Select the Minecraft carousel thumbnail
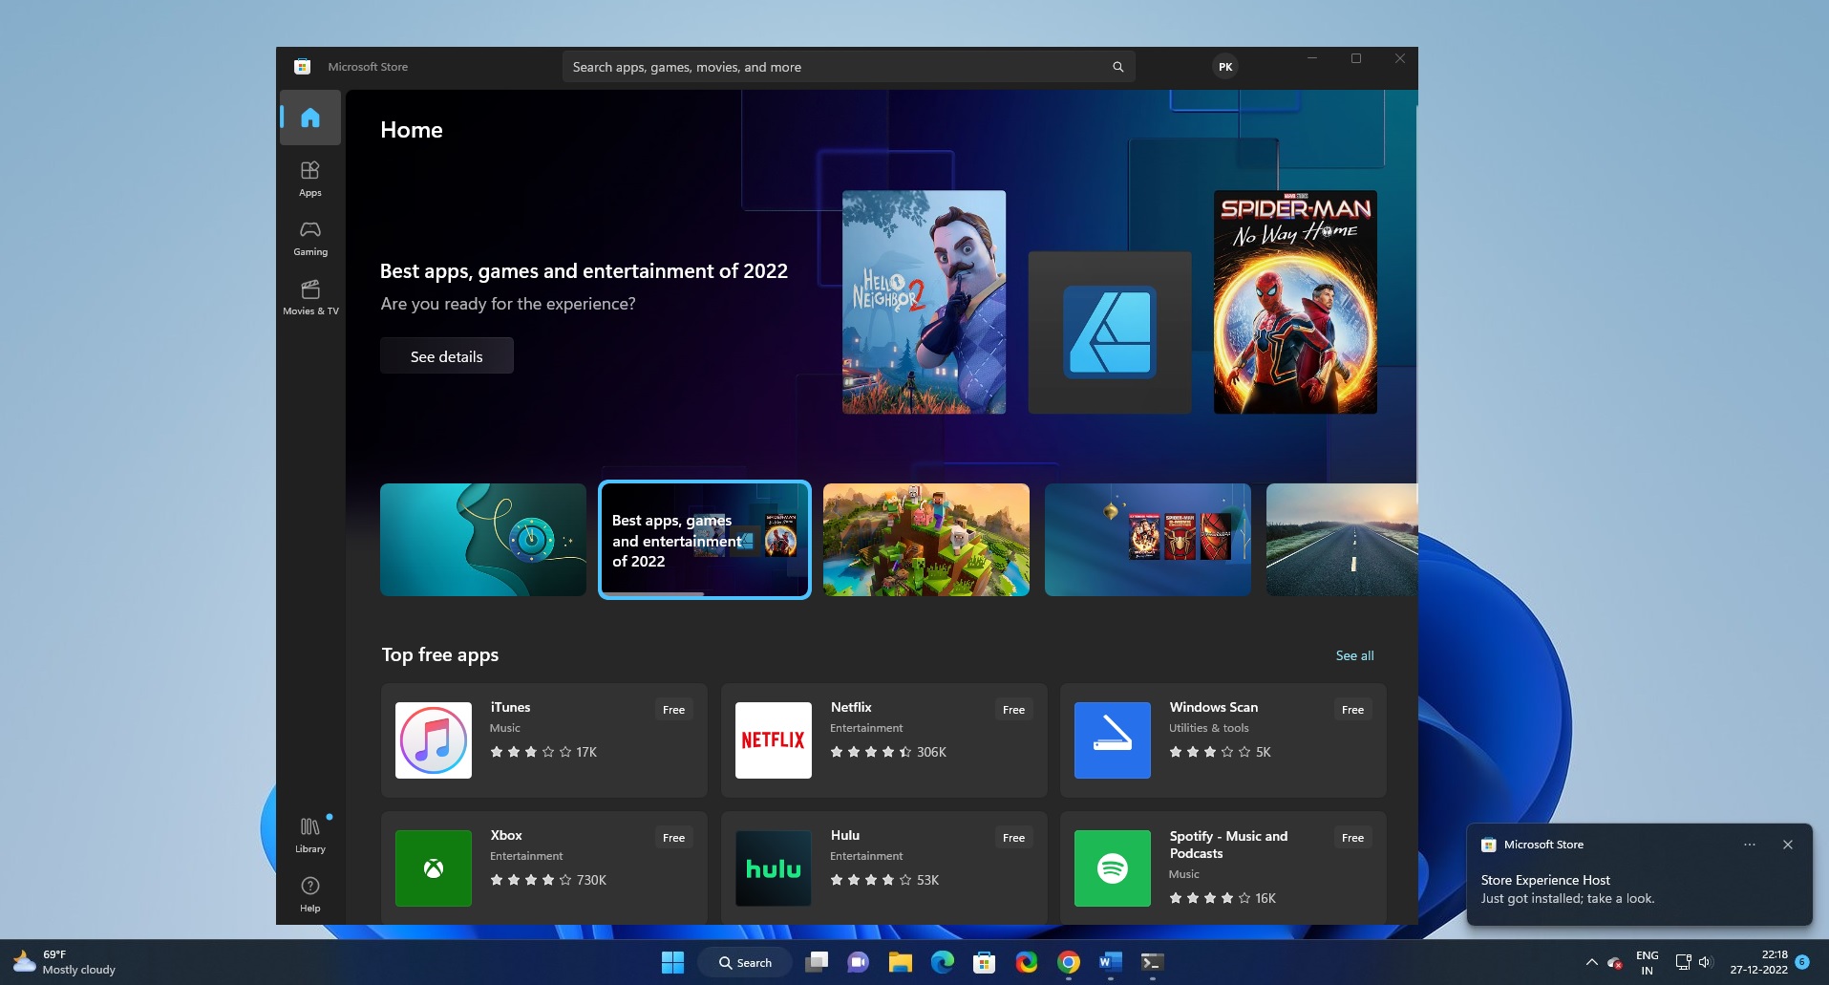Image resolution: width=1829 pixels, height=985 pixels. (x=926, y=540)
